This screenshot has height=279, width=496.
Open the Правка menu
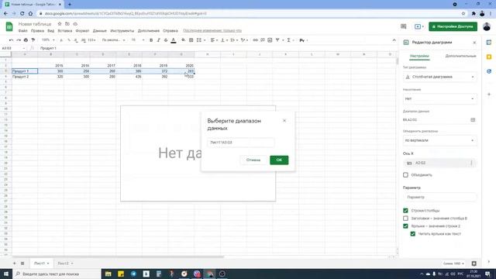37,31
